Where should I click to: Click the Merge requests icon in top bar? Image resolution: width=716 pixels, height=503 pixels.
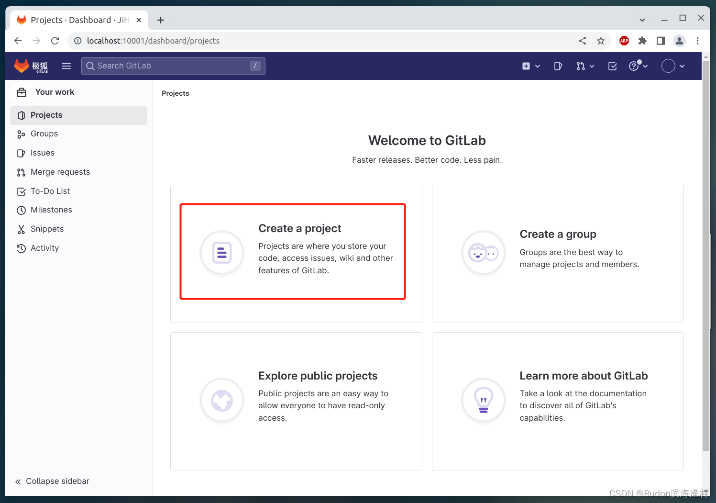pyautogui.click(x=582, y=66)
